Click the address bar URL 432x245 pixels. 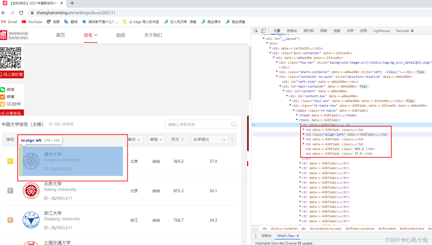pos(76,13)
